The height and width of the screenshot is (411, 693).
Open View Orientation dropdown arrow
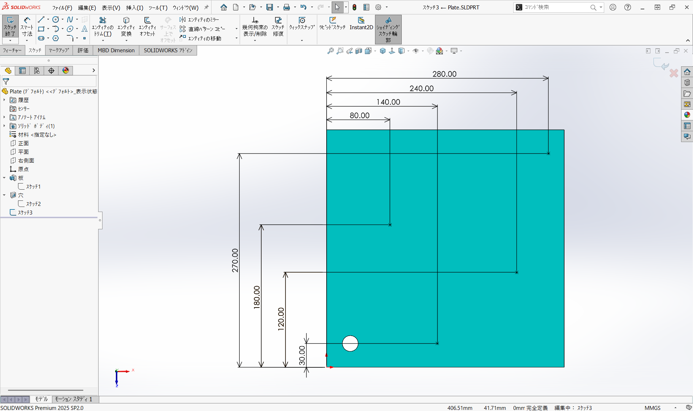coord(375,51)
